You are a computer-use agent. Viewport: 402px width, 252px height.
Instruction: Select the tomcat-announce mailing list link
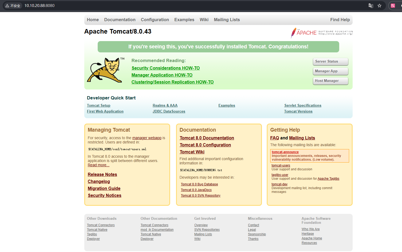click(x=285, y=152)
